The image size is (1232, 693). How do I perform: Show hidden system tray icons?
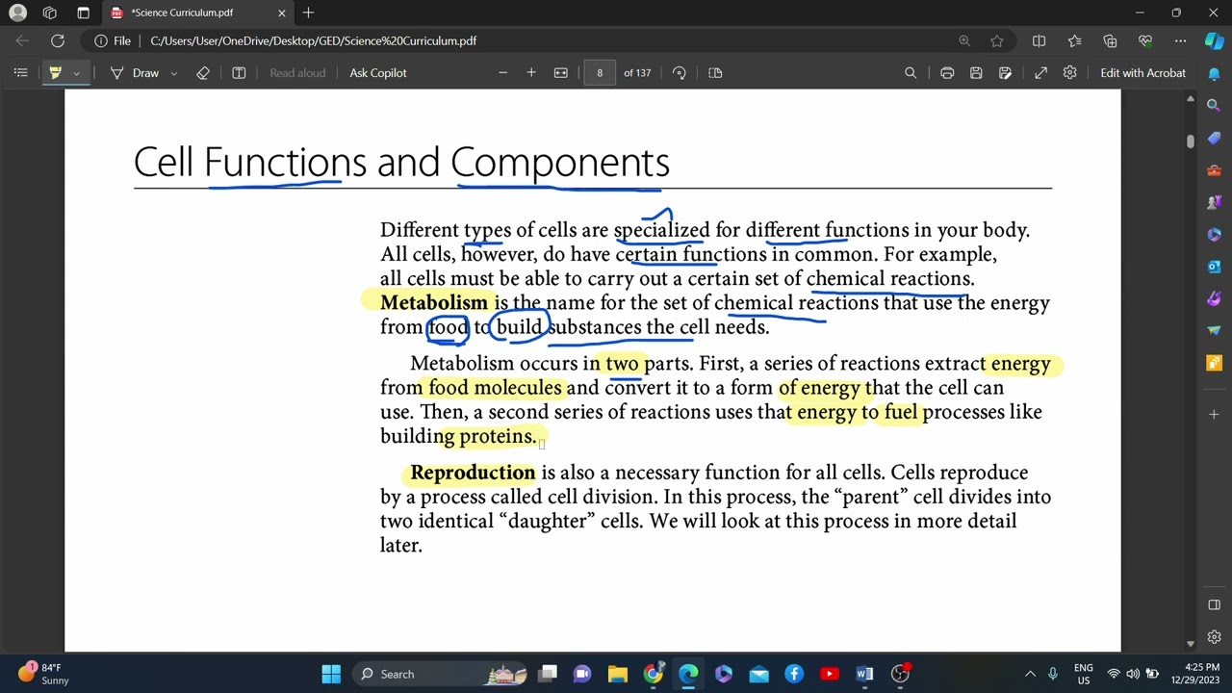[x=1030, y=674]
